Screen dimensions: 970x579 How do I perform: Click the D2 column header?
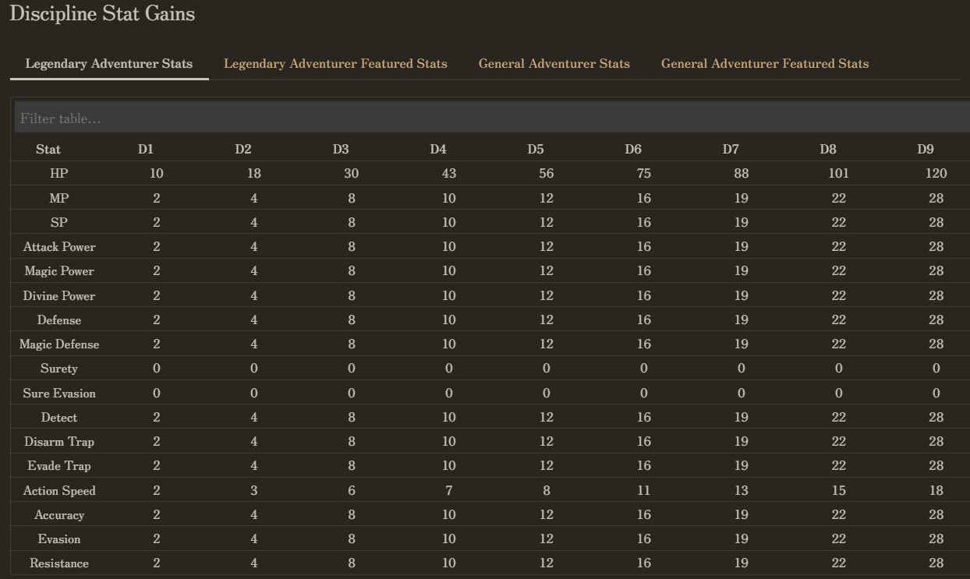tap(243, 149)
